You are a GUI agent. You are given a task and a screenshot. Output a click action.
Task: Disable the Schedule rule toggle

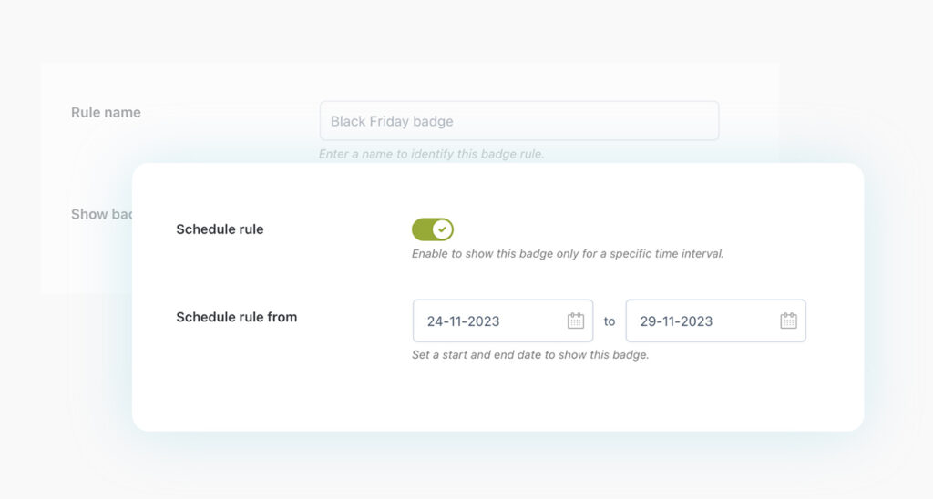(x=433, y=229)
